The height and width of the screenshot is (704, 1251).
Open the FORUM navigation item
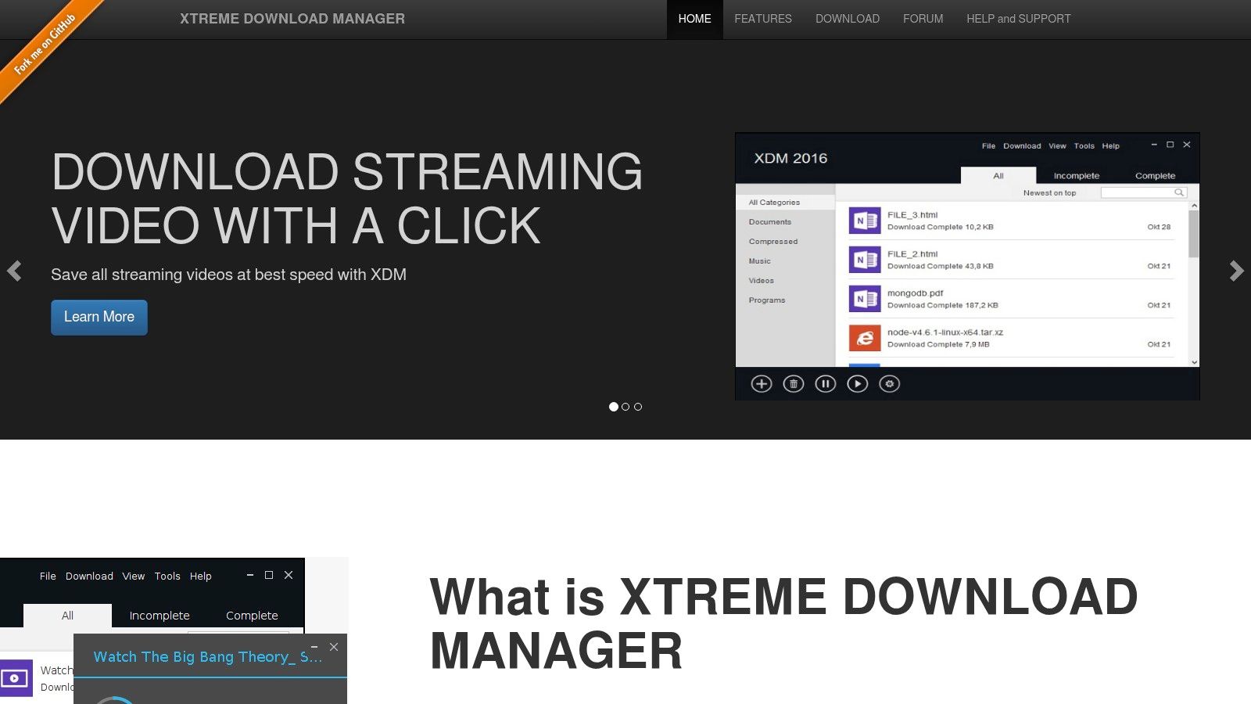pyautogui.click(x=923, y=19)
